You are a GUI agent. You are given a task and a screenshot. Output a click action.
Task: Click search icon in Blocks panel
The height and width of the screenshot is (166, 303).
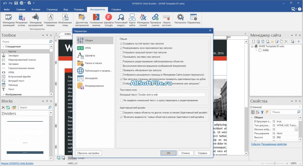50,108
